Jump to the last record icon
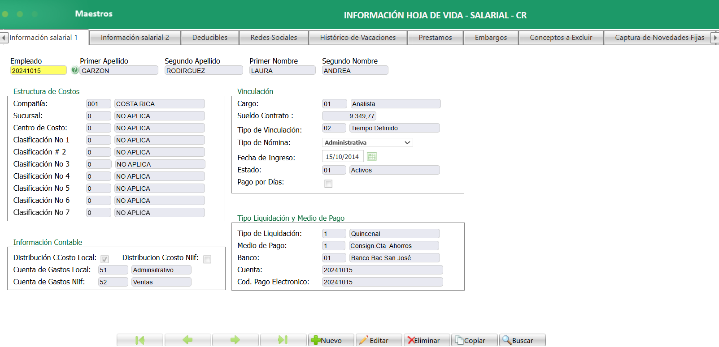The image size is (719, 347). point(283,340)
